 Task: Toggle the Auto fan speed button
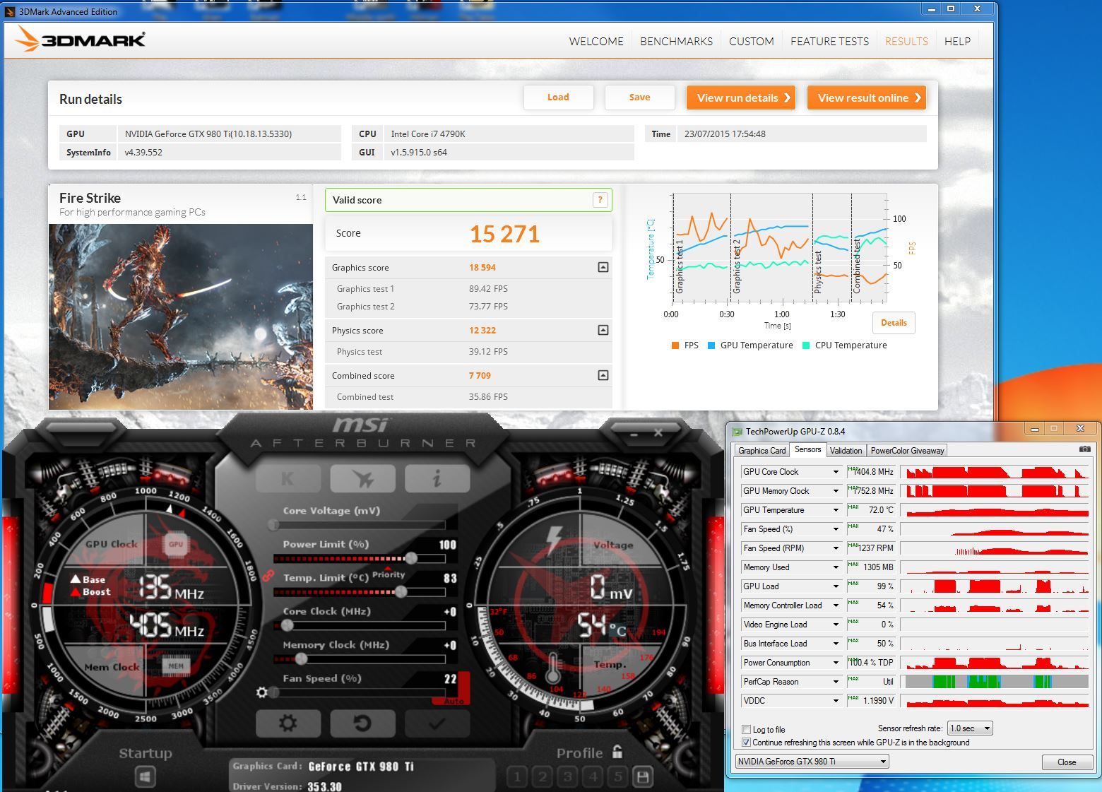tap(453, 700)
